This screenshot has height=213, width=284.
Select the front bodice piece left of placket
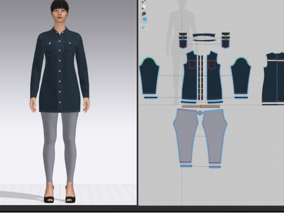pyautogui.click(x=189, y=79)
